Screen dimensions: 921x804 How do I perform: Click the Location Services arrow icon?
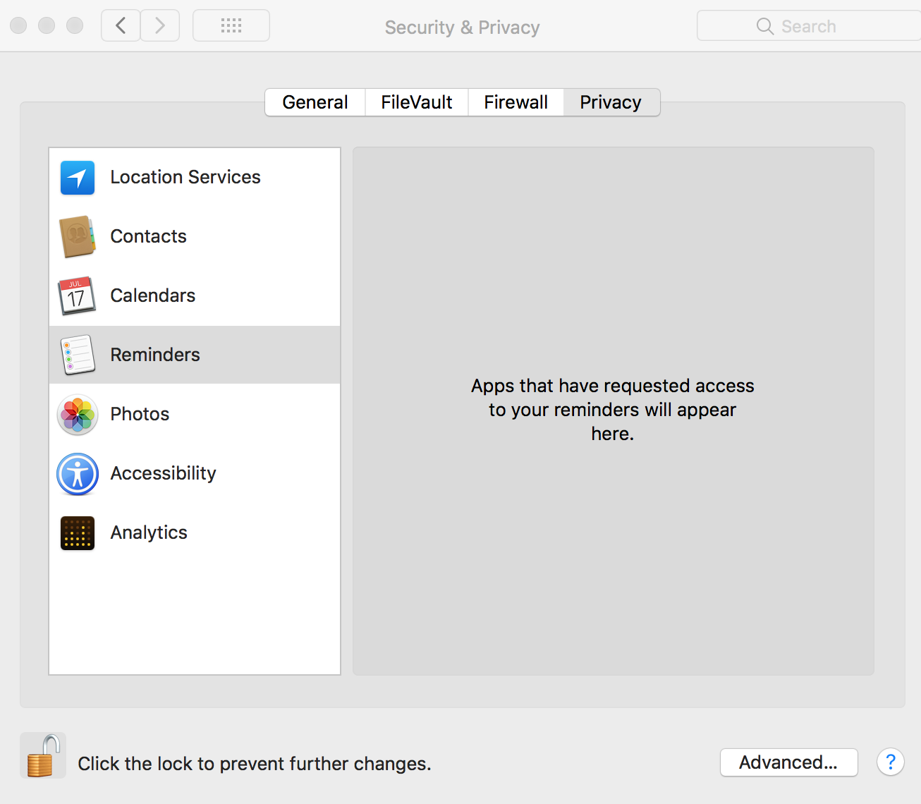[x=78, y=177]
